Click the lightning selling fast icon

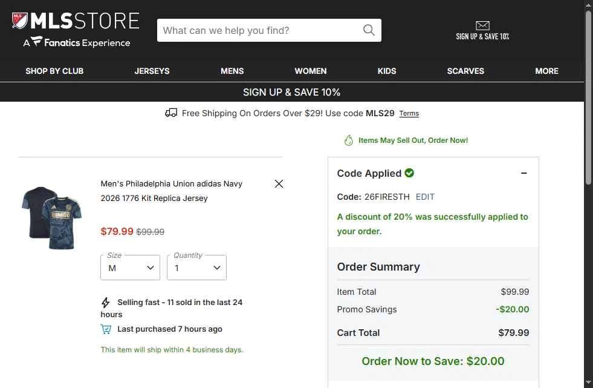106,302
